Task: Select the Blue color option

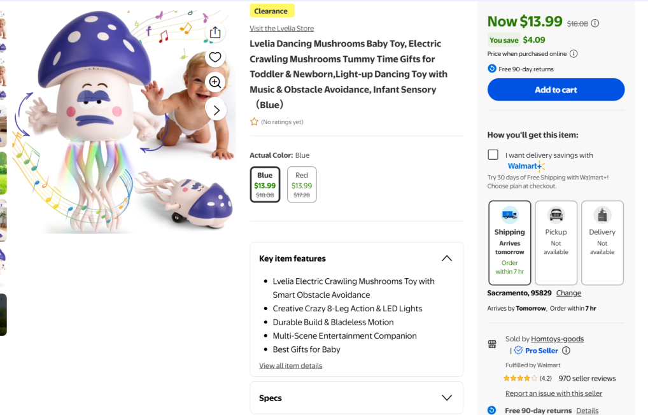Action: tap(265, 185)
